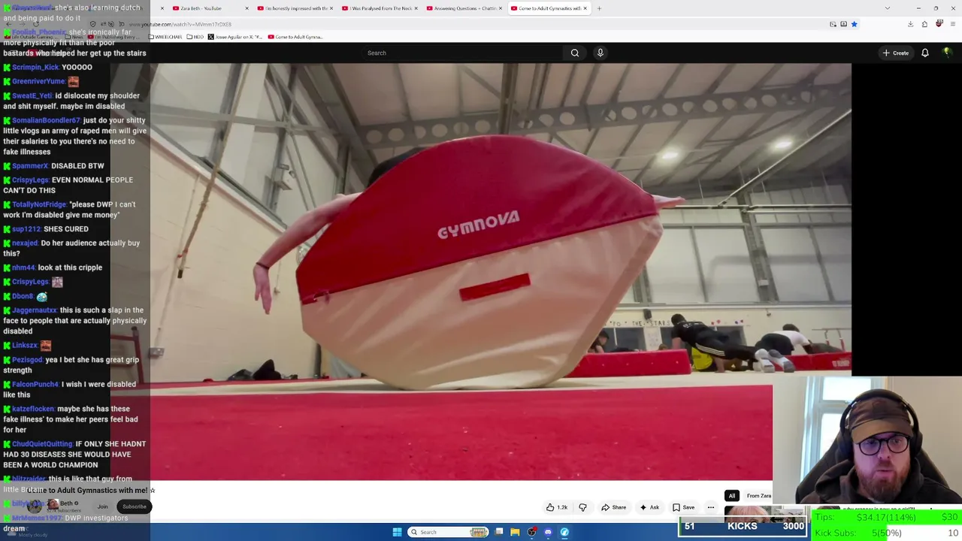Click the chat username Jaggernautxx
Image resolution: width=962 pixels, height=541 pixels.
tap(35, 310)
